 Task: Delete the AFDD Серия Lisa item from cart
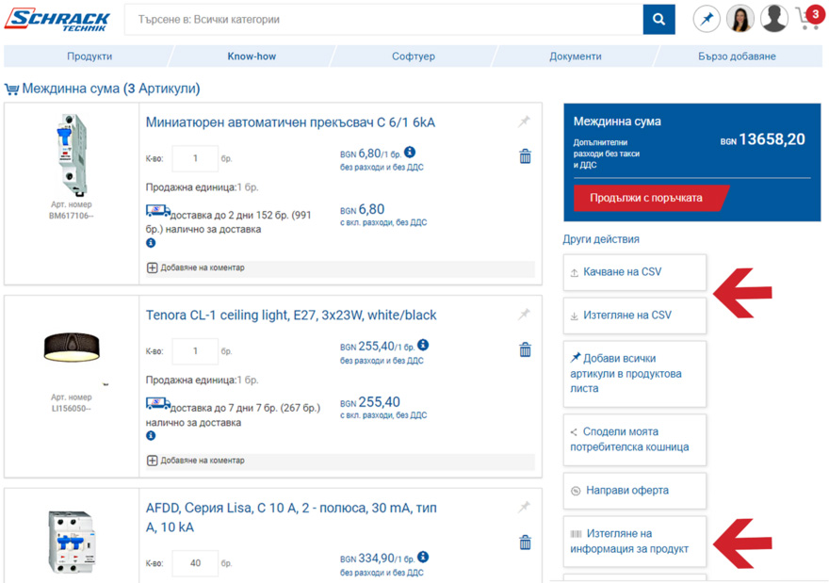[x=525, y=543]
